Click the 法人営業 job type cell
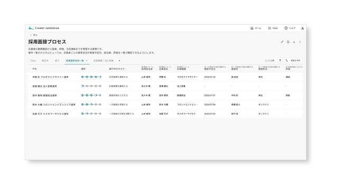This screenshot has width=338, height=190. click(x=181, y=86)
